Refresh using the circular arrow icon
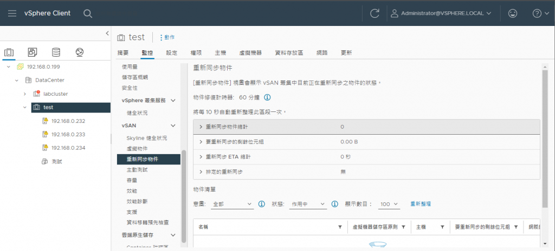Screen dimensions: 555x251 pyautogui.click(x=375, y=14)
